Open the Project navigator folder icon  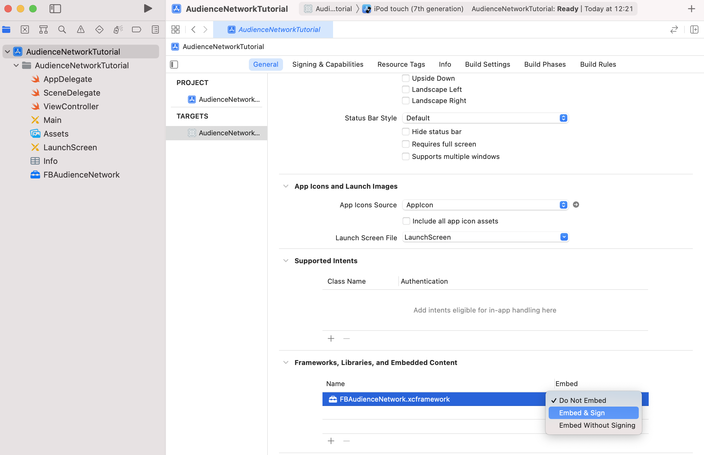pos(6,29)
